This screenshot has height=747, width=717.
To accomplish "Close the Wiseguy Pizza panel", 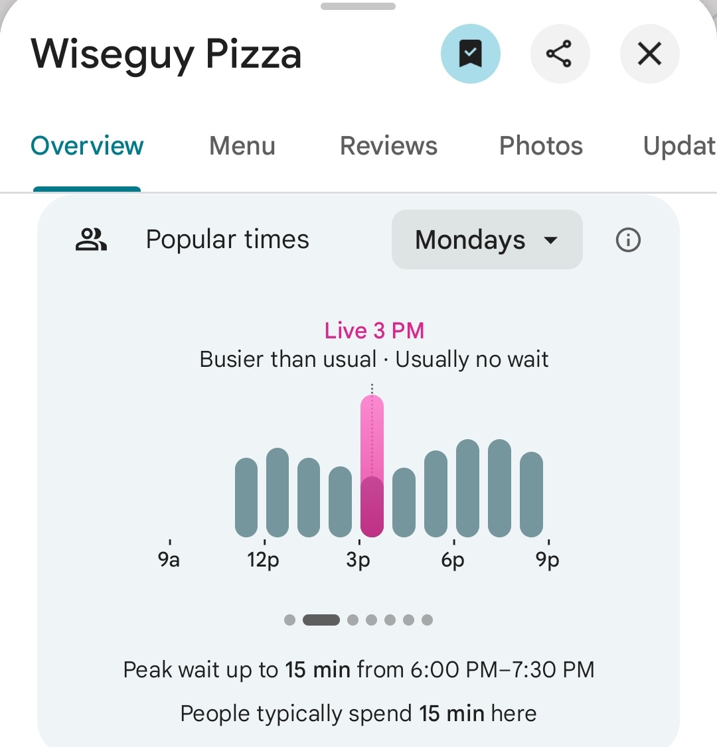I will click(649, 54).
